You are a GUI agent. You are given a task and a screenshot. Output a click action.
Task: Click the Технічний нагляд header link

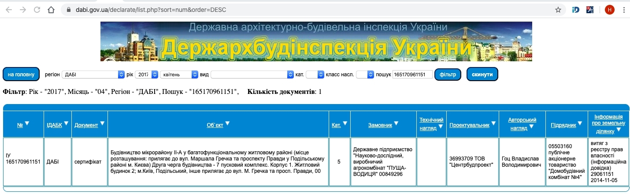(x=431, y=124)
